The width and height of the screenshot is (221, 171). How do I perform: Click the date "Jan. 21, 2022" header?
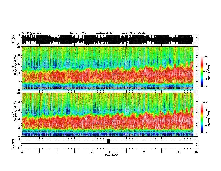[78, 34]
